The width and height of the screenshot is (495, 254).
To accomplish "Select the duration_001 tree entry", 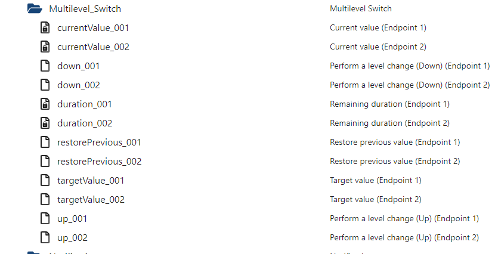I will click(x=85, y=104).
